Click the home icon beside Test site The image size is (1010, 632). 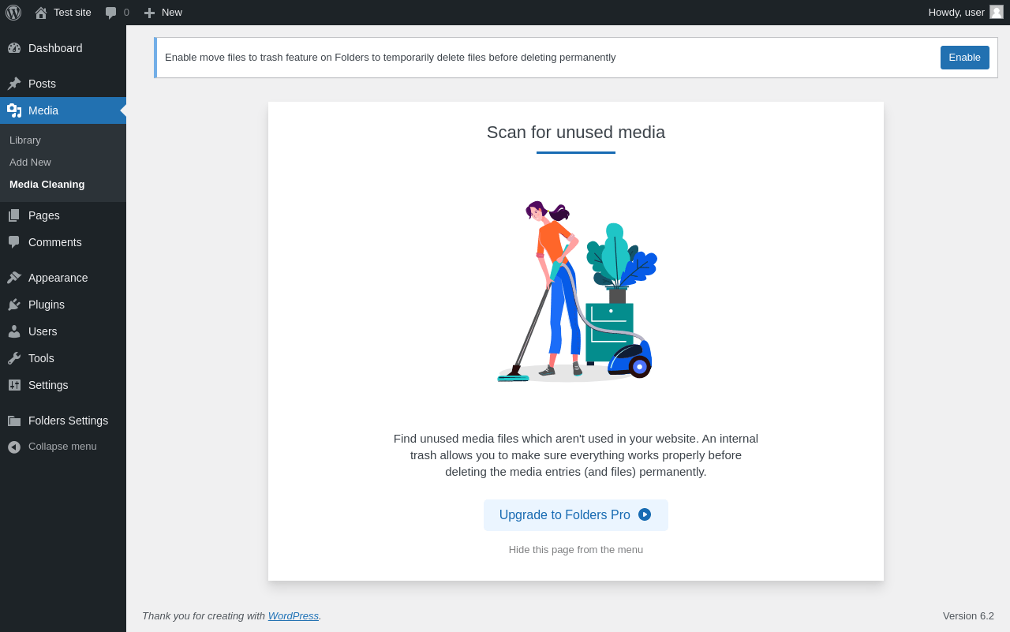click(x=41, y=13)
